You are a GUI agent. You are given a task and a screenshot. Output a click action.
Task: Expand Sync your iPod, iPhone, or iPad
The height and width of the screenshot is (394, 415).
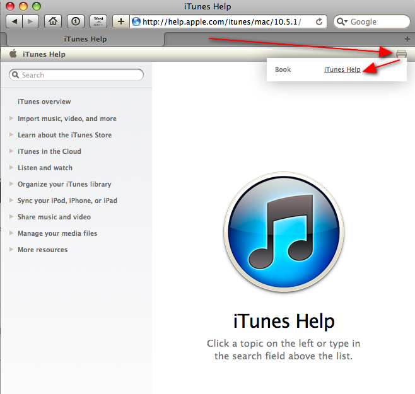coord(11,200)
